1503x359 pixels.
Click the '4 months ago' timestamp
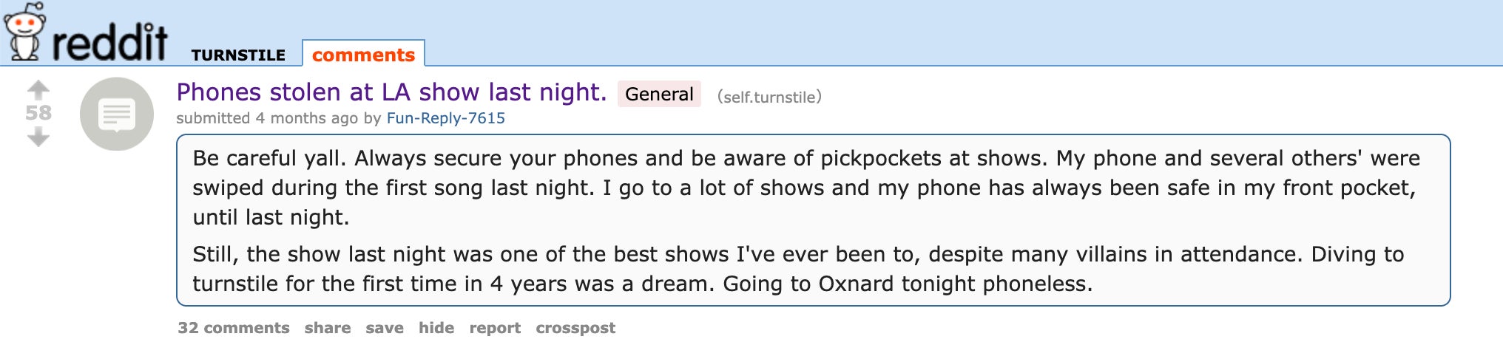point(306,118)
